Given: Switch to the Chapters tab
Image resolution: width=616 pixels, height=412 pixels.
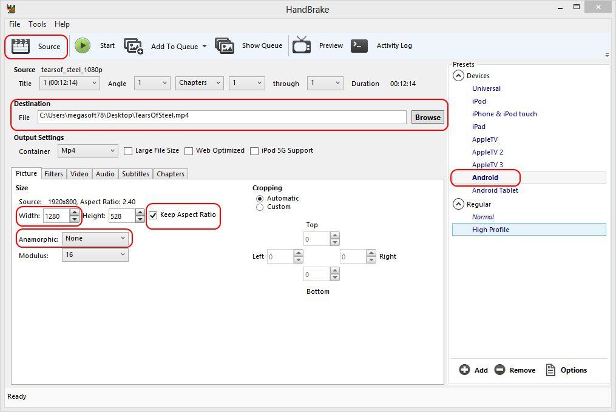Looking at the screenshot, I should [x=171, y=174].
